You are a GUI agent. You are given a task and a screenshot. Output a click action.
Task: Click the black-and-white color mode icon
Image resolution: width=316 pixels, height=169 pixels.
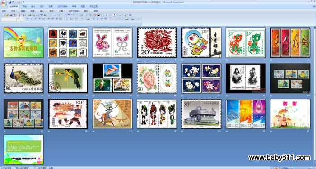[x=98, y=15]
